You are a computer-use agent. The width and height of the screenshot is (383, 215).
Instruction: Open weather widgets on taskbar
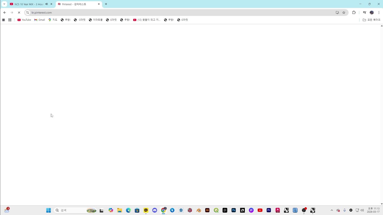tap(7, 210)
